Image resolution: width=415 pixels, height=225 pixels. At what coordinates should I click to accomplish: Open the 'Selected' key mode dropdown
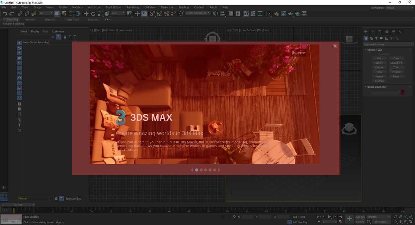pyautogui.click(x=378, y=217)
